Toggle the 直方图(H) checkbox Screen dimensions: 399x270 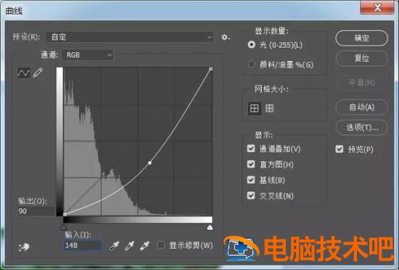click(x=251, y=164)
